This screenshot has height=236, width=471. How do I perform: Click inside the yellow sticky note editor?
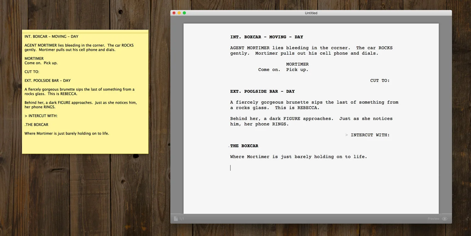coord(85,94)
